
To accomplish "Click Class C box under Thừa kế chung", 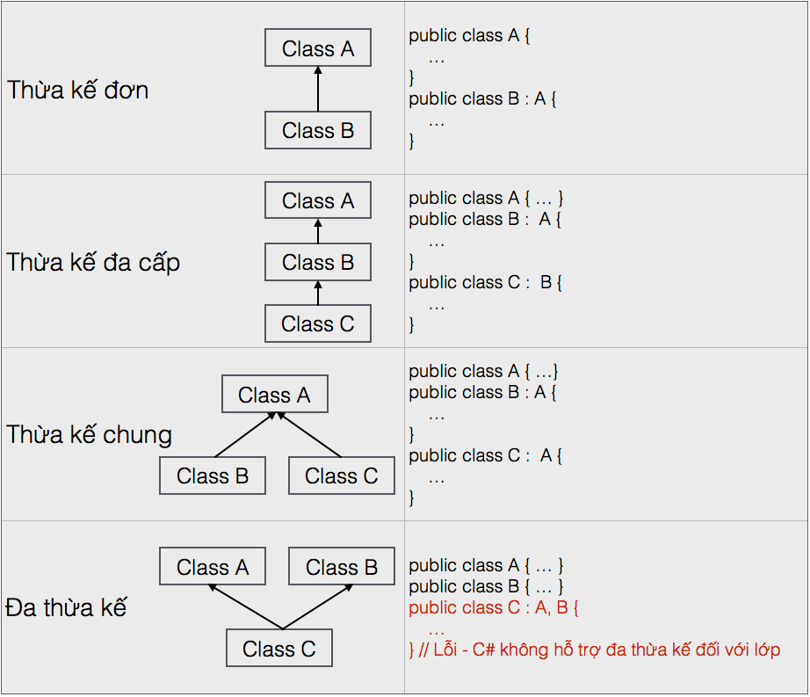I will [x=342, y=476].
